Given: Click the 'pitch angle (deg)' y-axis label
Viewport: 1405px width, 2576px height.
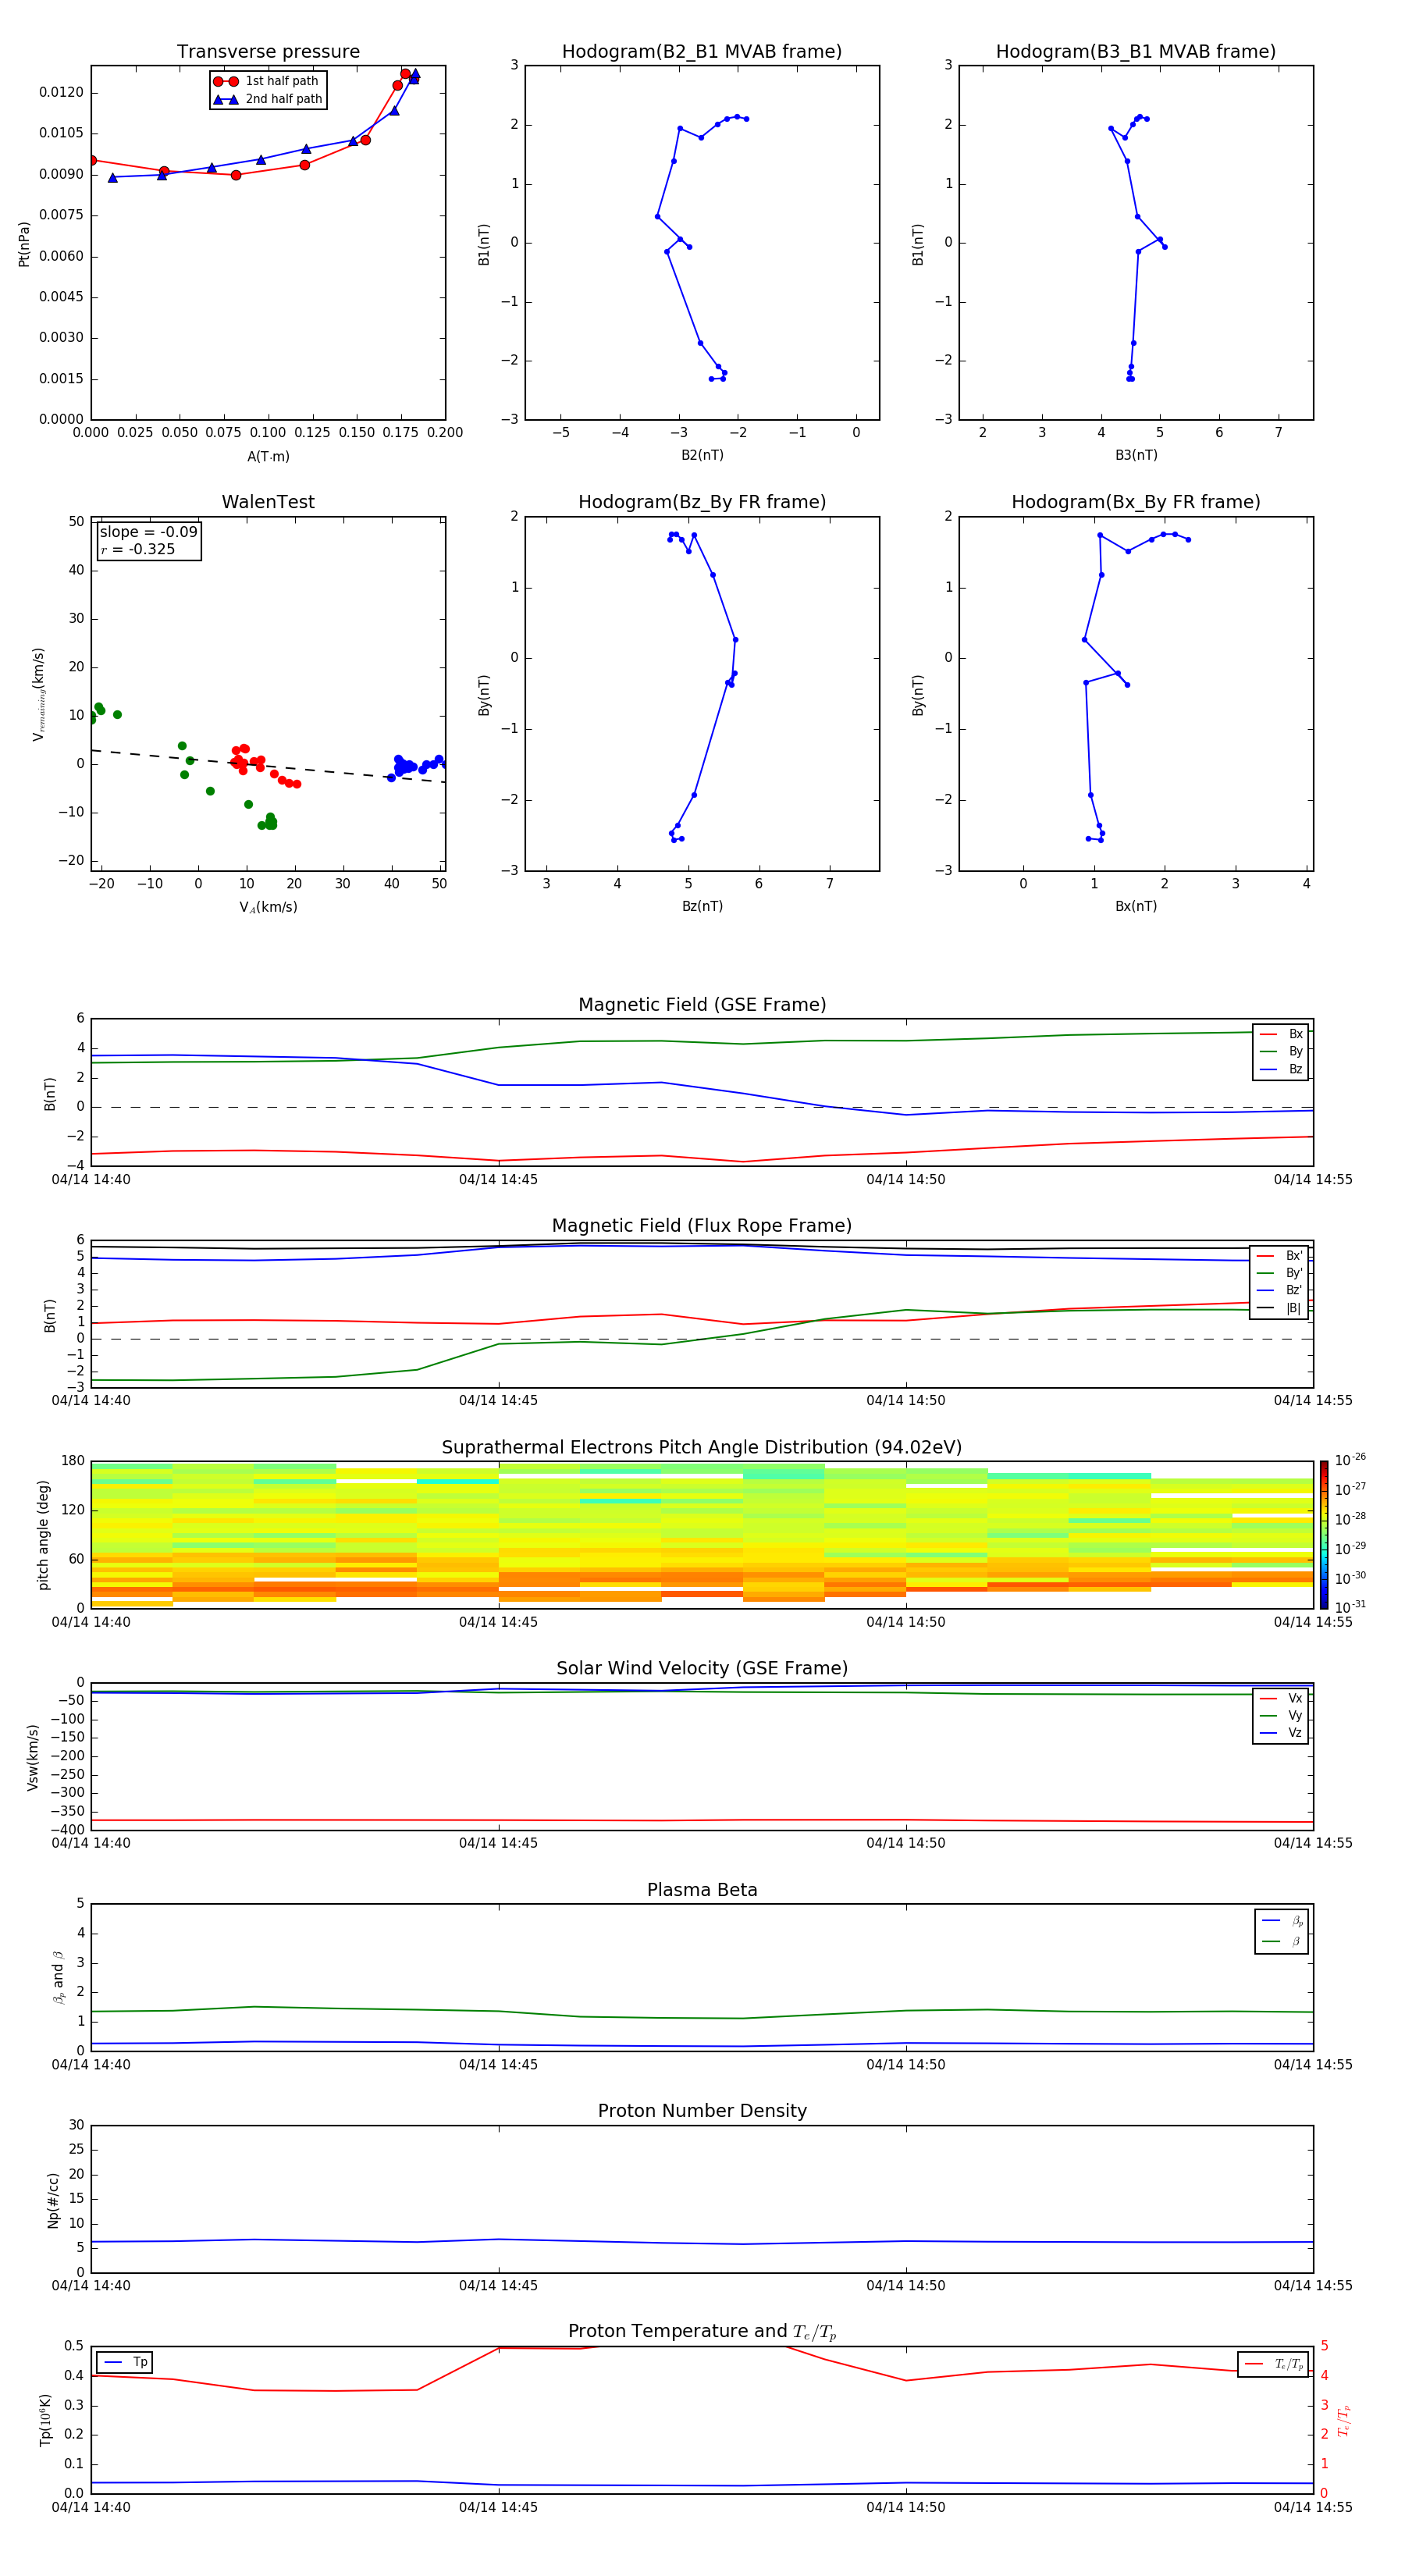Looking at the screenshot, I should click(x=43, y=1535).
